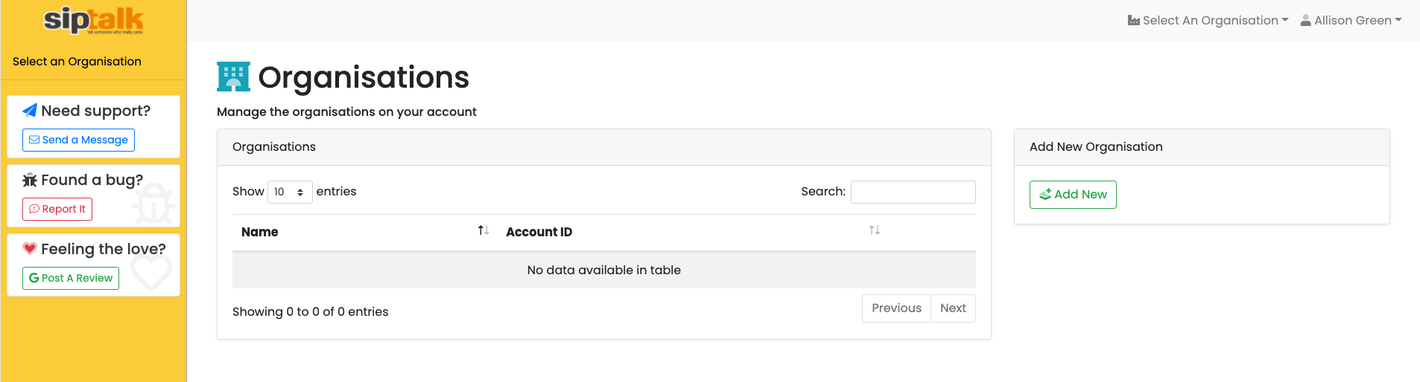Go to the Next page of entries
This screenshot has width=1420, height=382.
click(x=953, y=308)
